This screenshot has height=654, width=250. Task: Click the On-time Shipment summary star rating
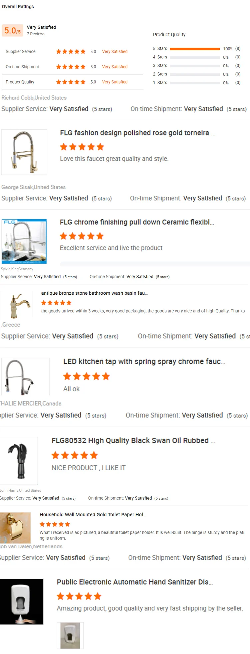point(71,67)
